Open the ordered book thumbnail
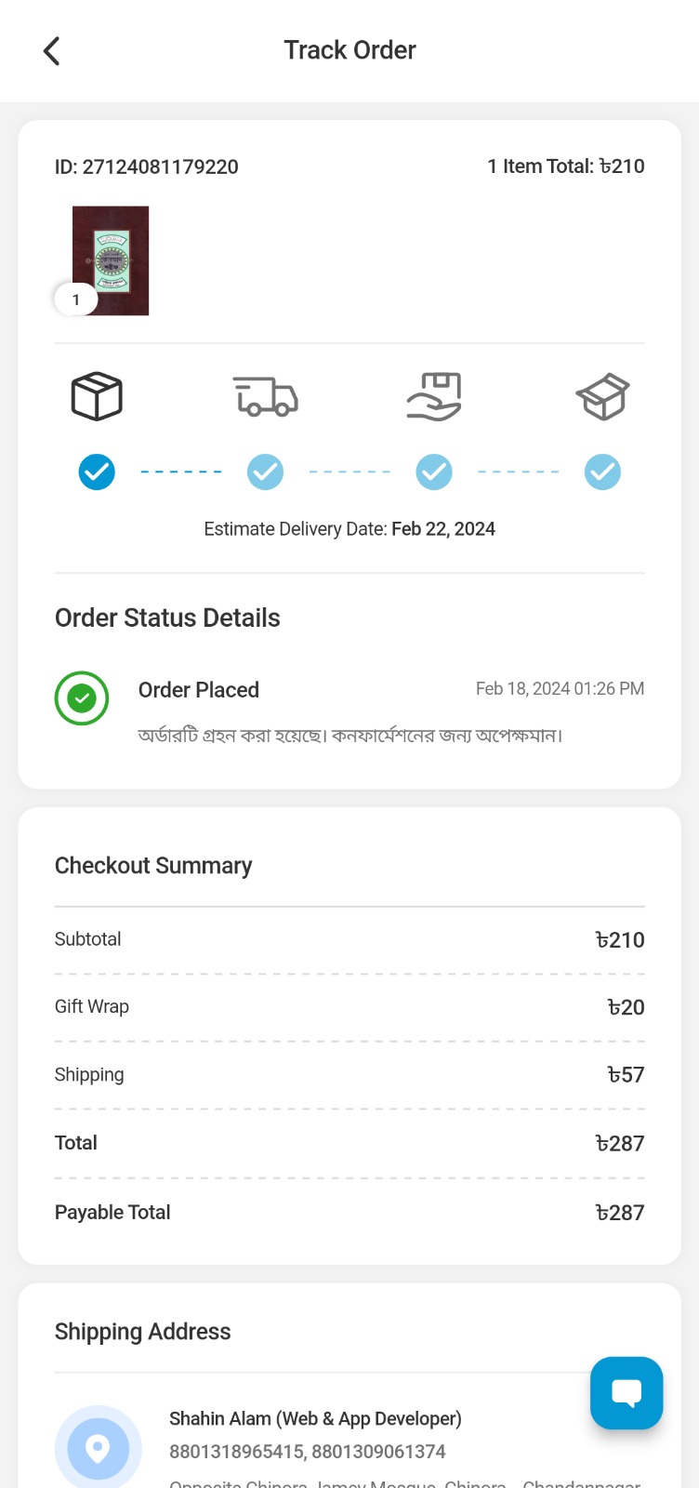The image size is (699, 1488). coord(112,260)
